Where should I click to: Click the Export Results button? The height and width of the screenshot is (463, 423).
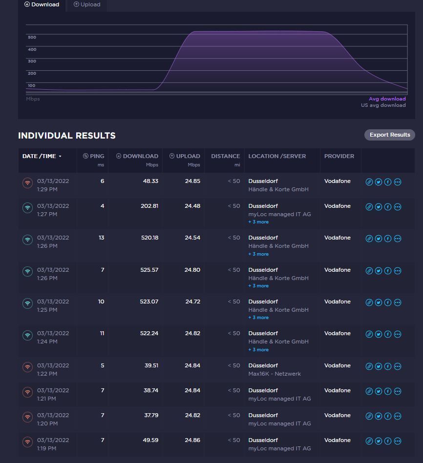click(389, 135)
